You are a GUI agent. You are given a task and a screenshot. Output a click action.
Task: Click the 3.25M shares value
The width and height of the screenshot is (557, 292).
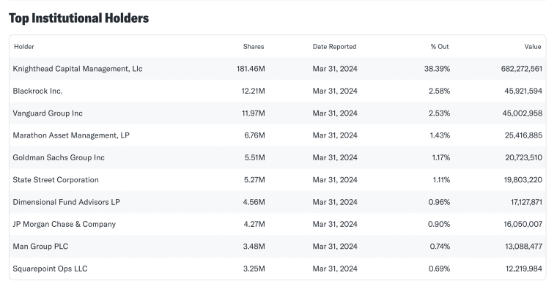[x=254, y=269]
